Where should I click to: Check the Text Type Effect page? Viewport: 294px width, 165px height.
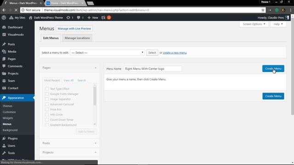point(47,88)
